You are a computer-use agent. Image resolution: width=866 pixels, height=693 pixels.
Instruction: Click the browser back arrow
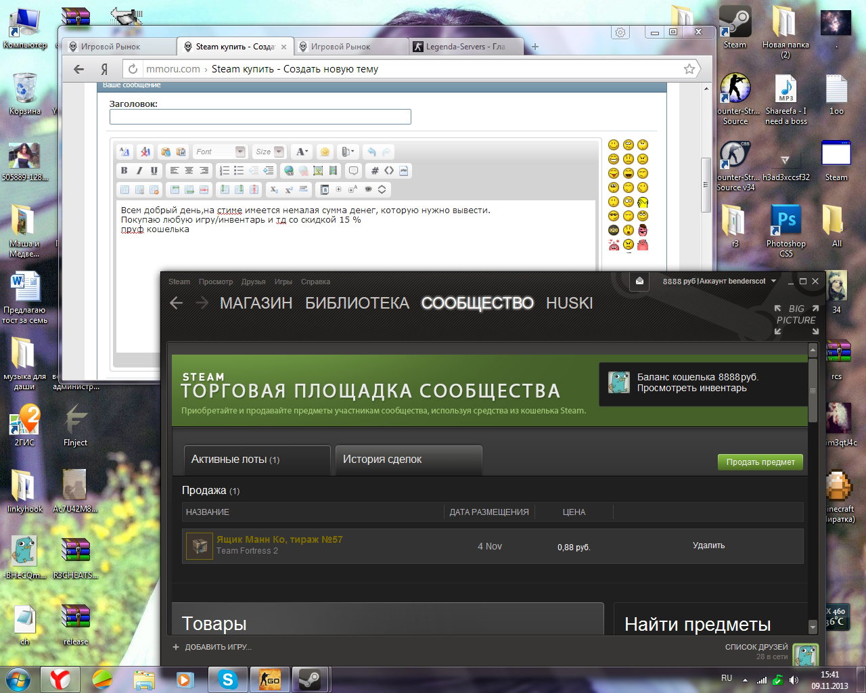[x=79, y=69]
